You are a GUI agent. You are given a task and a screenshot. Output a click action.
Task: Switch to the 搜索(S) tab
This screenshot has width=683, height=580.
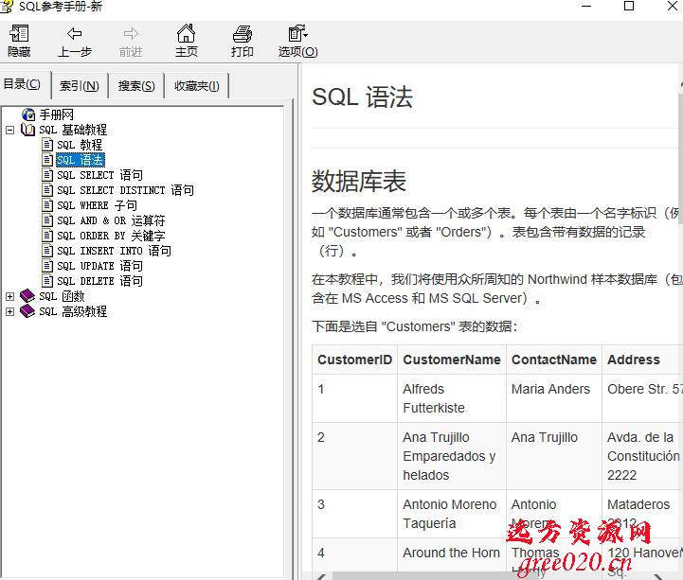pos(136,86)
